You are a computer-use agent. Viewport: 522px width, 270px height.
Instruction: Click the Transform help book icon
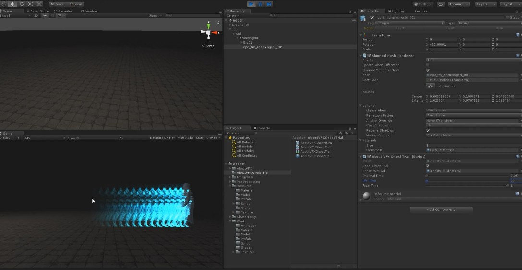coord(518,35)
